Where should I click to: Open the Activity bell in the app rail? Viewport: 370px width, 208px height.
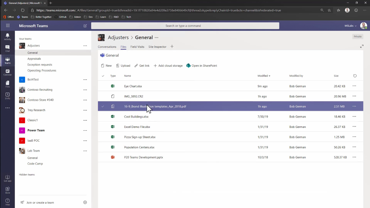coord(7,37)
